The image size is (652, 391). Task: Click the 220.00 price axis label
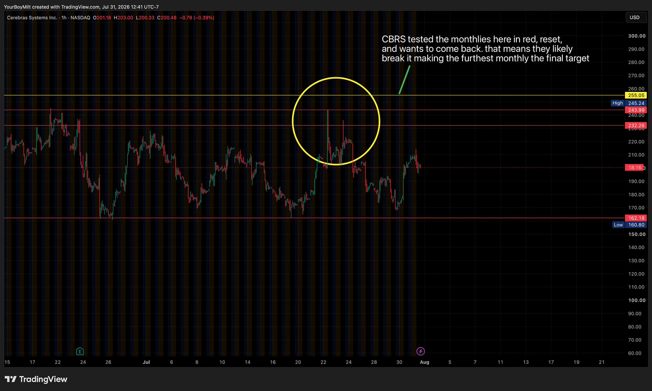click(637, 142)
